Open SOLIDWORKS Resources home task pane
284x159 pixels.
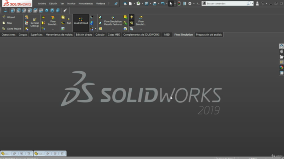(281, 46)
